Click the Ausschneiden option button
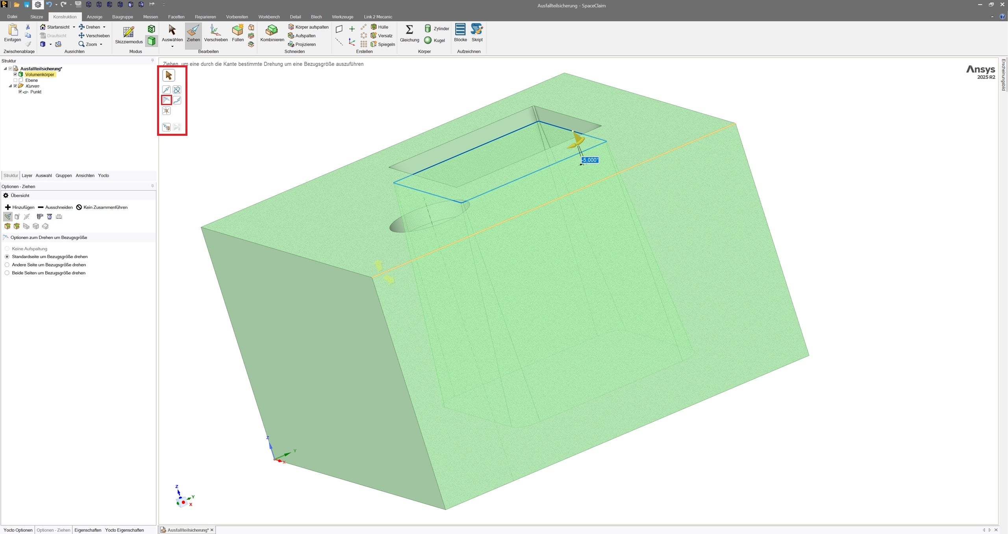 click(x=55, y=207)
